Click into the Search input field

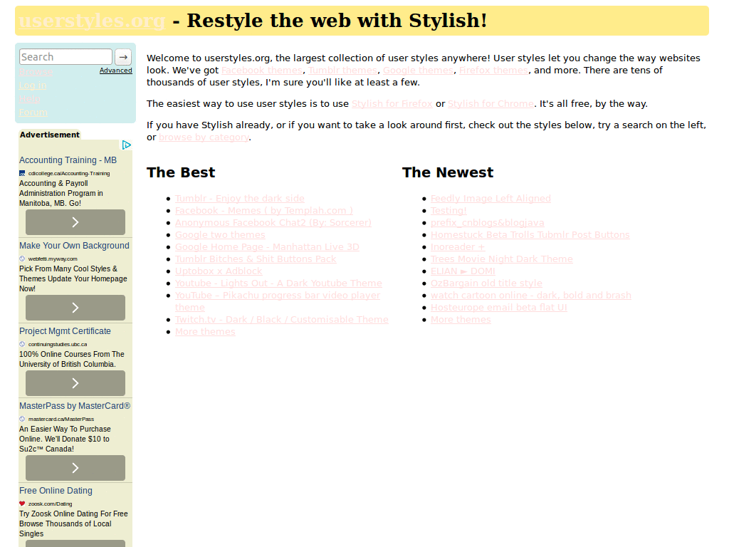[65, 57]
